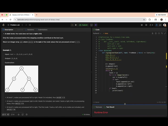168x126 pixels.
Task: Toggle the Auto complete setting
Action: 106,33
